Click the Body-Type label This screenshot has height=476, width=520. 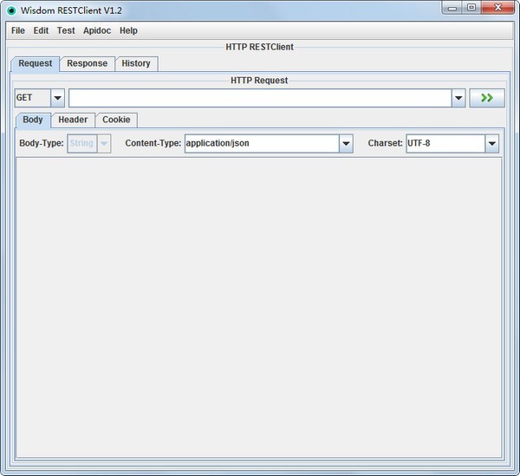click(42, 143)
